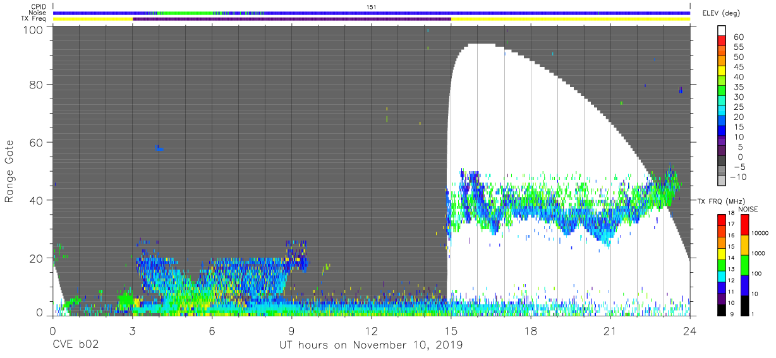Click the orange segment of the NOISE colorbar
Image resolution: width=776 pixels, height=358 pixels.
744,245
